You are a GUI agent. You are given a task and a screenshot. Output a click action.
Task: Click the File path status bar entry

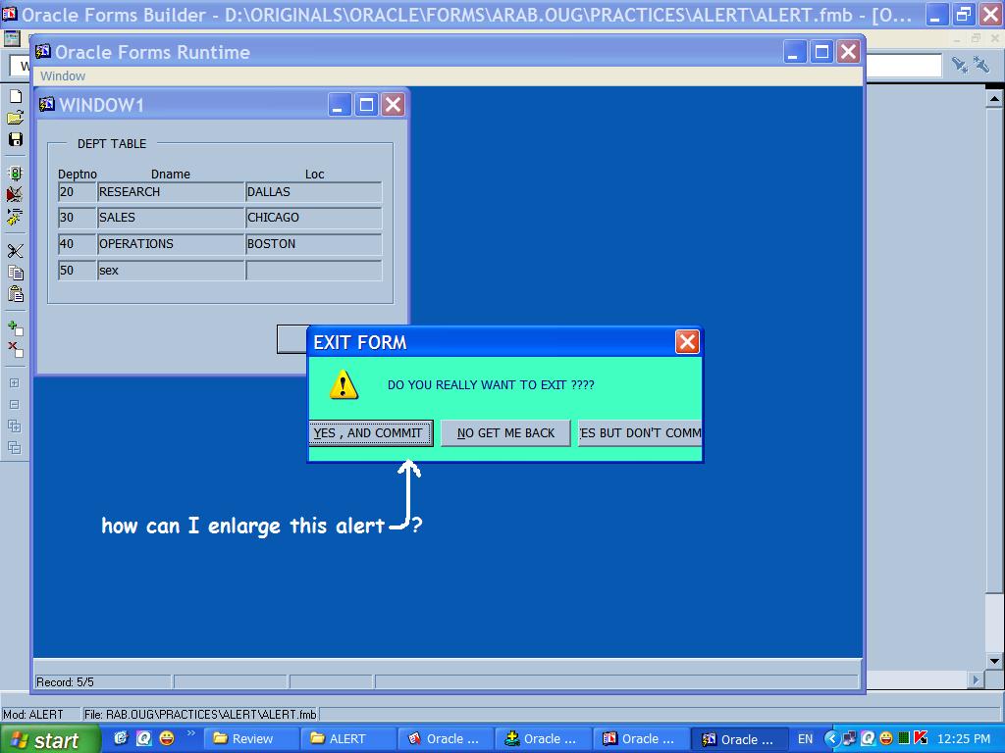pyautogui.click(x=200, y=715)
